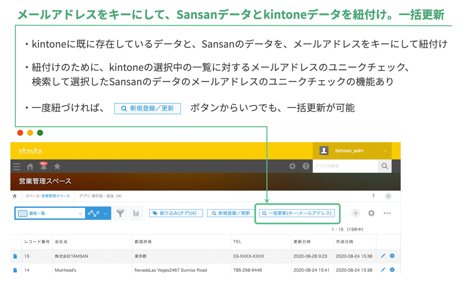
Task: Click the 新規登録/更新 toolbar button
Action: click(231, 213)
